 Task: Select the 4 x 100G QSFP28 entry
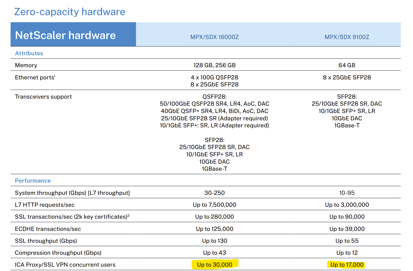pyautogui.click(x=214, y=77)
